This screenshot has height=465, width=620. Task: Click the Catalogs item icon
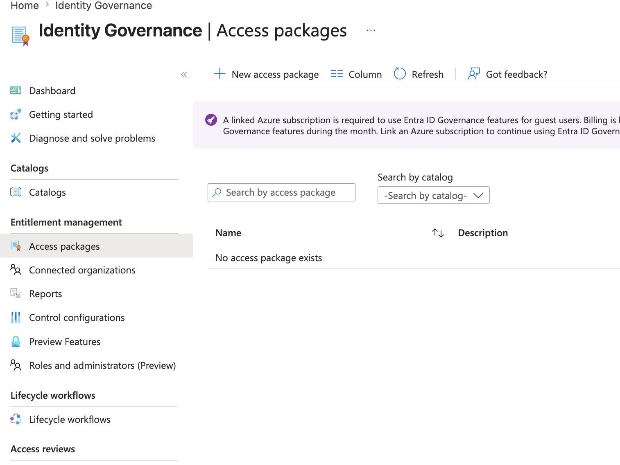[16, 192]
